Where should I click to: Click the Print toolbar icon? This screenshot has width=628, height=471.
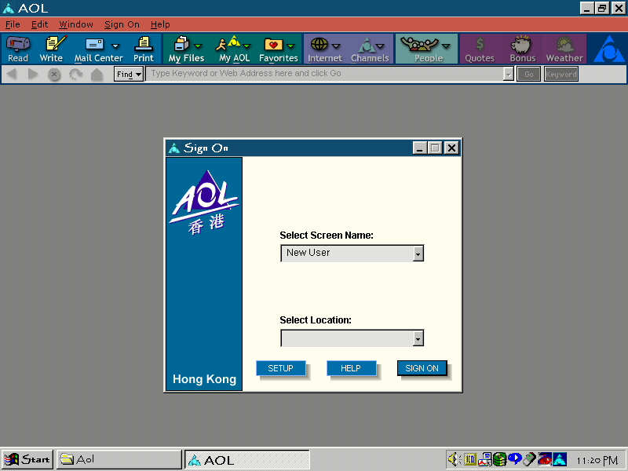[x=144, y=45]
